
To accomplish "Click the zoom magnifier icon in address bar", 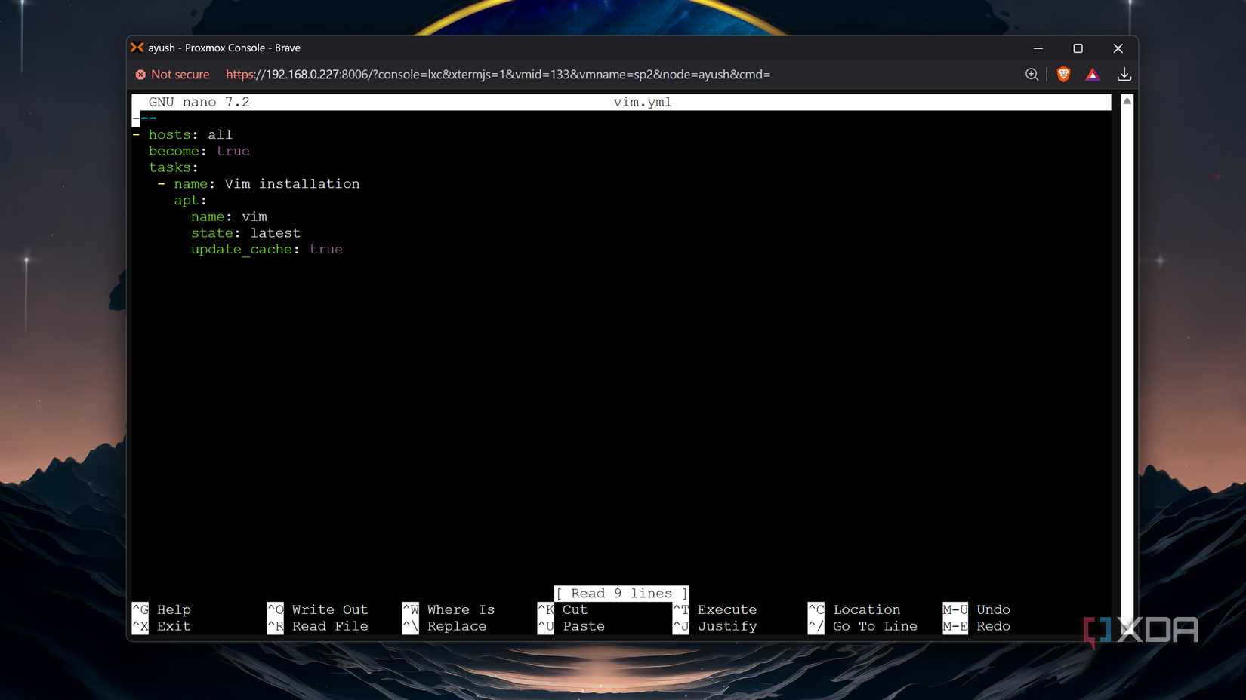I will click(1032, 74).
